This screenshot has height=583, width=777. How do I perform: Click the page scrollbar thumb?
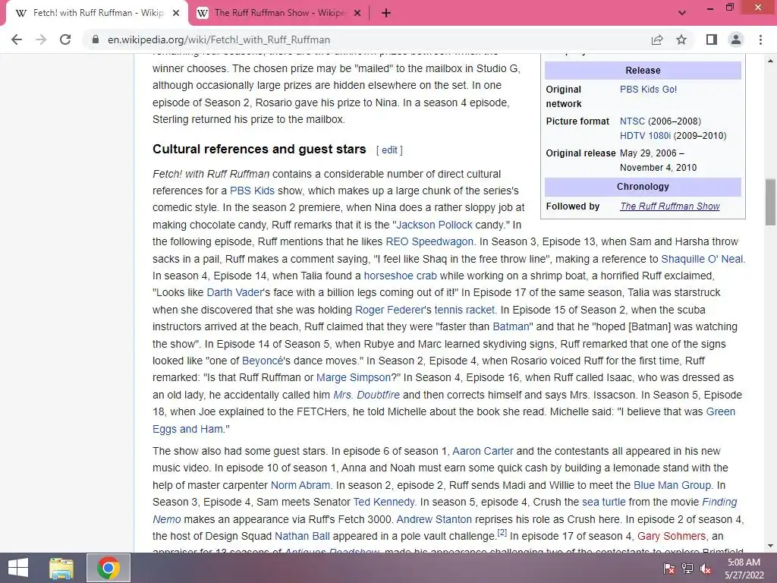pyautogui.click(x=771, y=202)
